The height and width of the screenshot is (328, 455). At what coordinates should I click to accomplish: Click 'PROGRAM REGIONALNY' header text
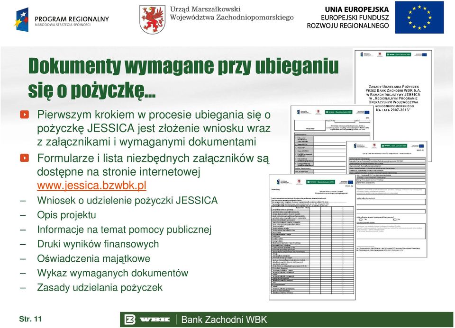[x=72, y=19]
